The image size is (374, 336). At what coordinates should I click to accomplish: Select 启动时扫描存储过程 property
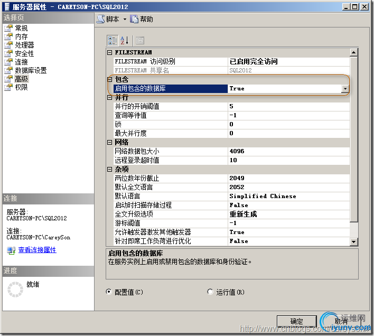(x=171, y=206)
